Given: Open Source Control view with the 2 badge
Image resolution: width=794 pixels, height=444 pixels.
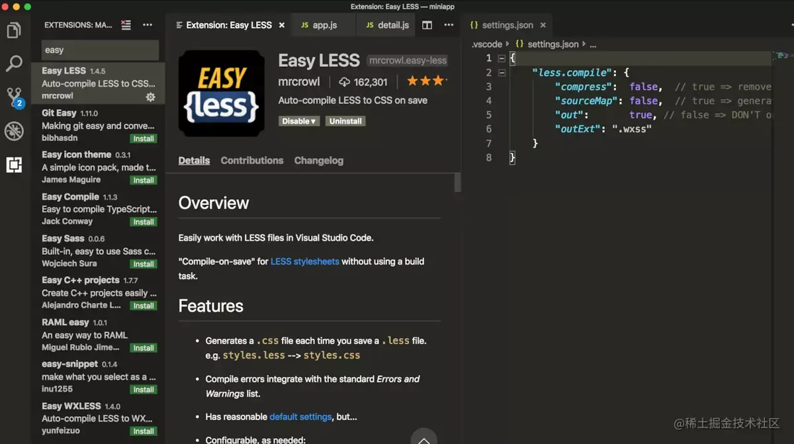Looking at the screenshot, I should [x=15, y=97].
